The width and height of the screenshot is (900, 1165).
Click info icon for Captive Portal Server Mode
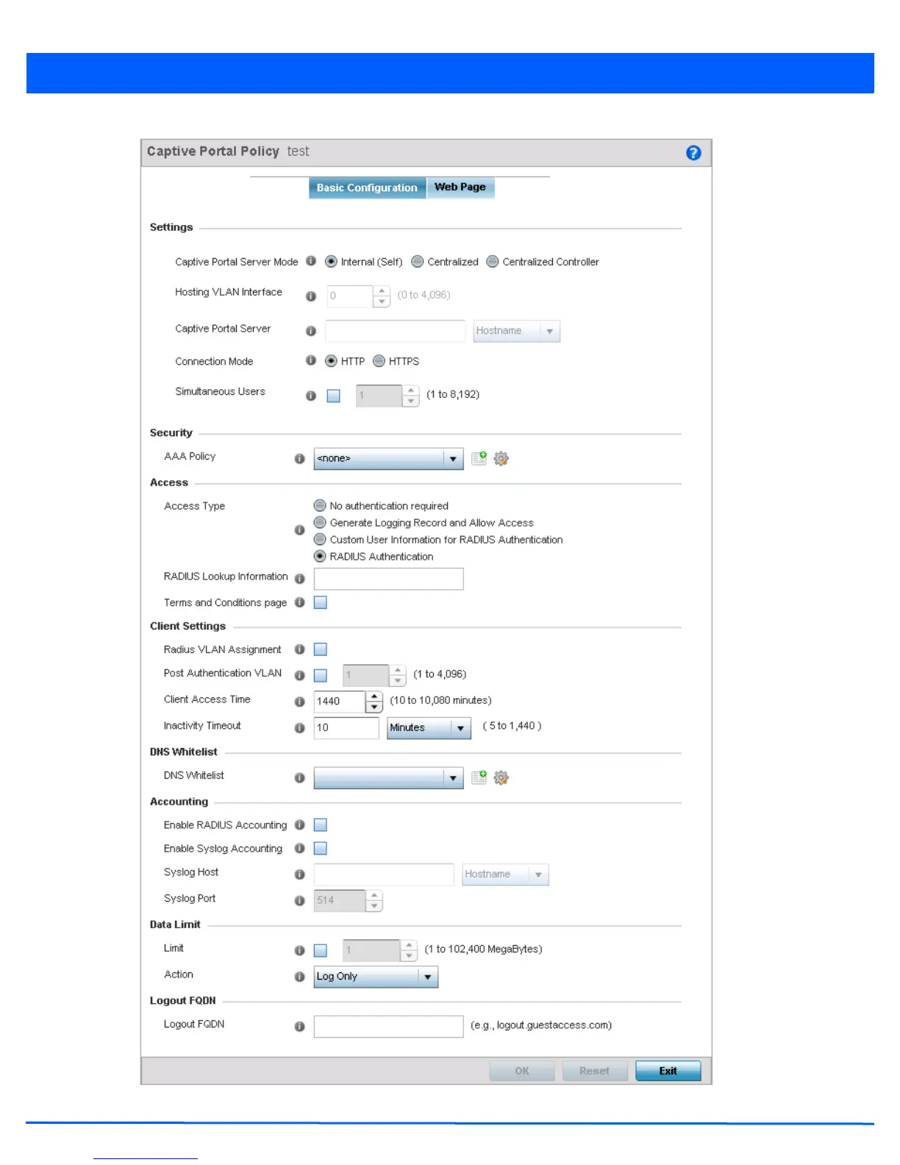311,261
